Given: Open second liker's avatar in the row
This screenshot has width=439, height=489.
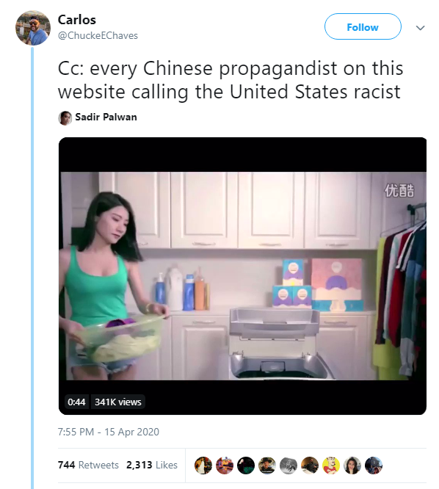Looking at the screenshot, I should pos(225,466).
